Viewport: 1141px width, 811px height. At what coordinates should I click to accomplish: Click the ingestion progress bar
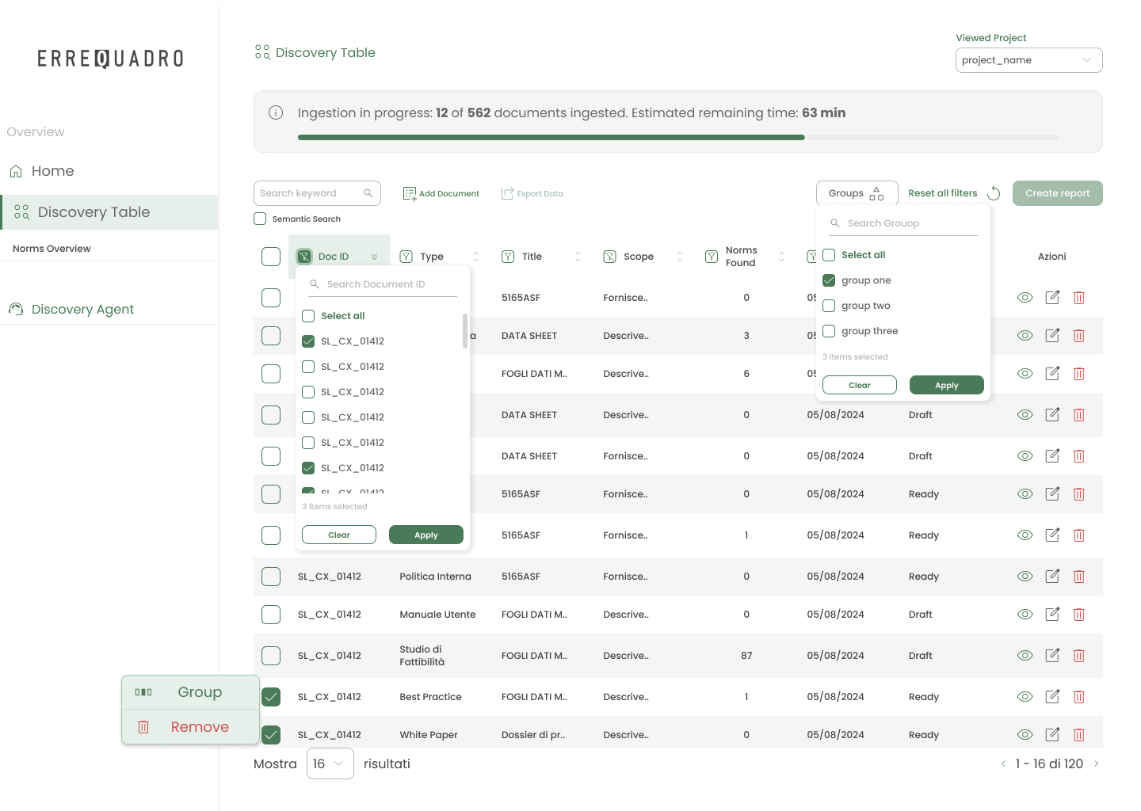677,136
